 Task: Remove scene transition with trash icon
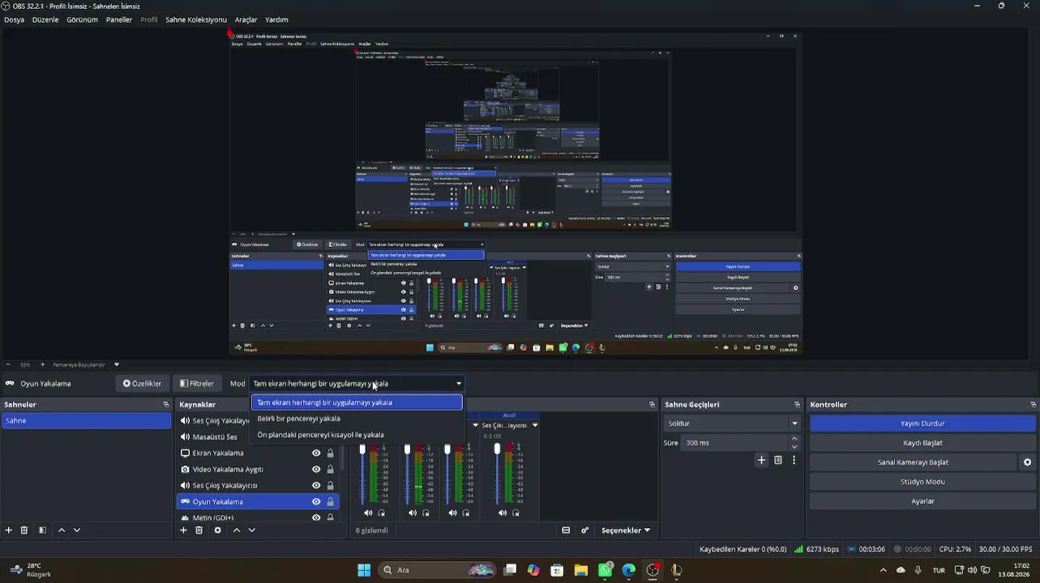click(x=778, y=460)
